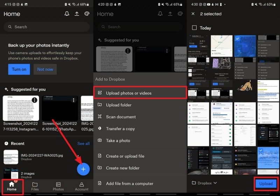This screenshot has height=196, width=280.
Task: Select Create new folder option
Action: click(140, 168)
